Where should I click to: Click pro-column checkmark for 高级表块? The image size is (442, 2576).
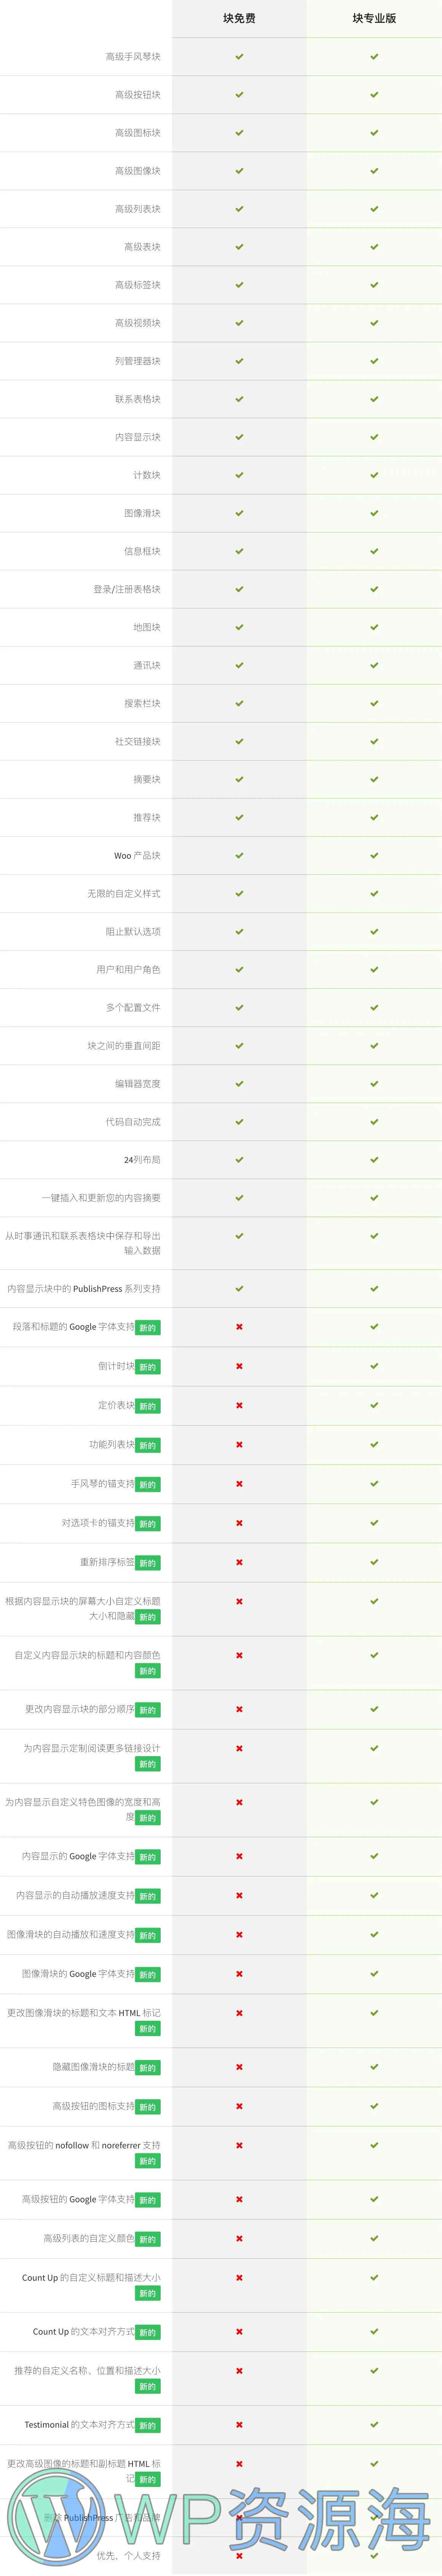coord(374,247)
